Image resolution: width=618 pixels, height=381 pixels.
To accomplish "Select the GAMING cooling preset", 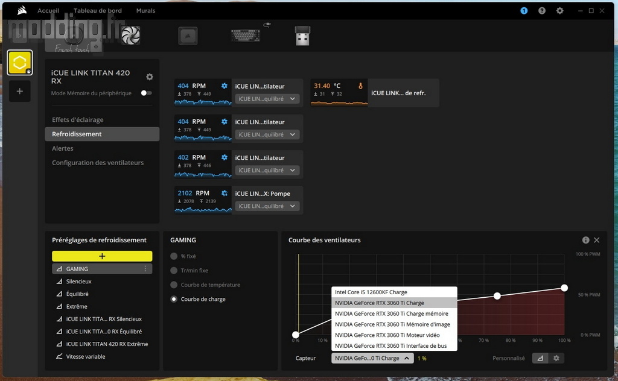I will (x=102, y=269).
